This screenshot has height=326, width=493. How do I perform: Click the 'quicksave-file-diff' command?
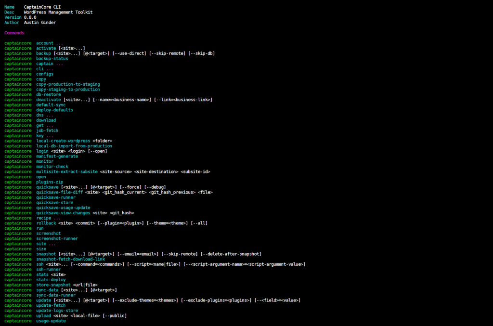[x=59, y=193]
